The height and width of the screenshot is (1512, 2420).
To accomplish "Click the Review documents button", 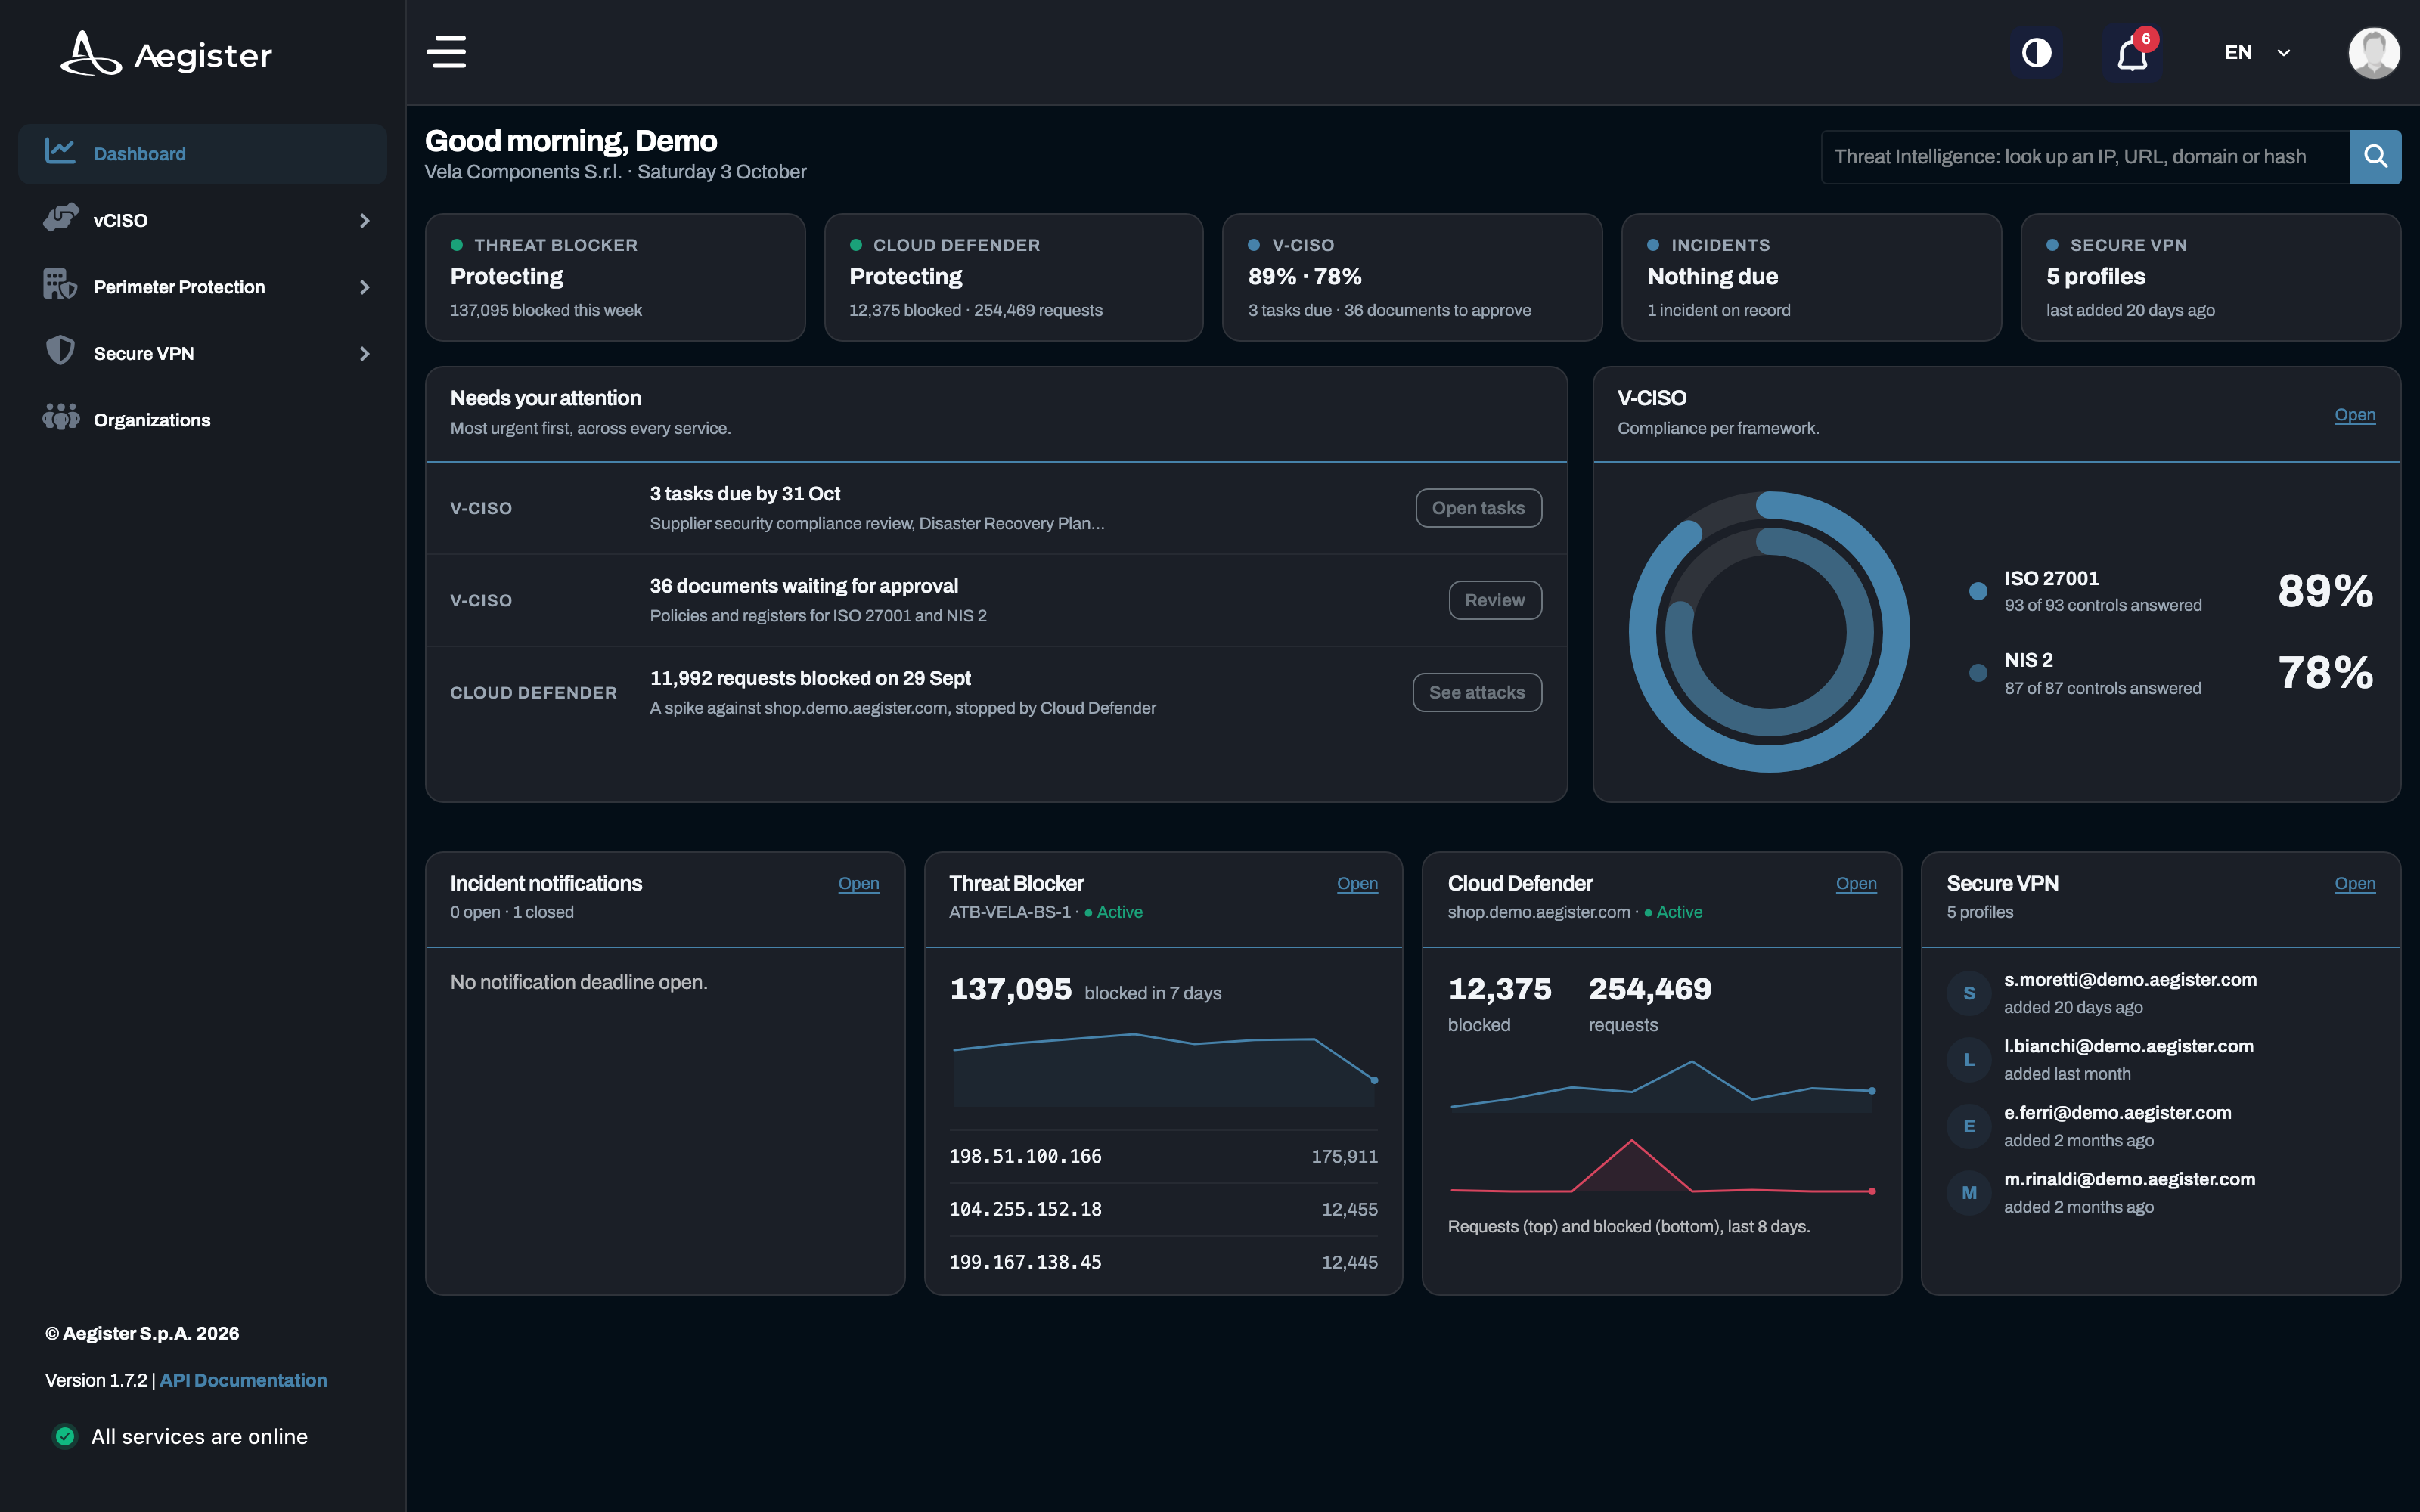I will pyautogui.click(x=1494, y=600).
